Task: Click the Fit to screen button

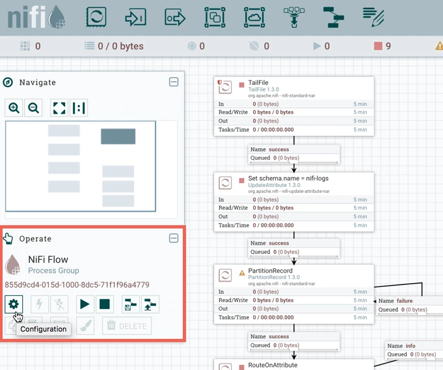Action: point(59,108)
